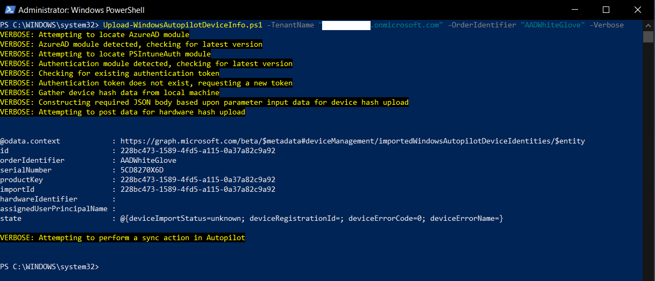
Task: Click the redacted tenant name box
Action: (x=346, y=25)
